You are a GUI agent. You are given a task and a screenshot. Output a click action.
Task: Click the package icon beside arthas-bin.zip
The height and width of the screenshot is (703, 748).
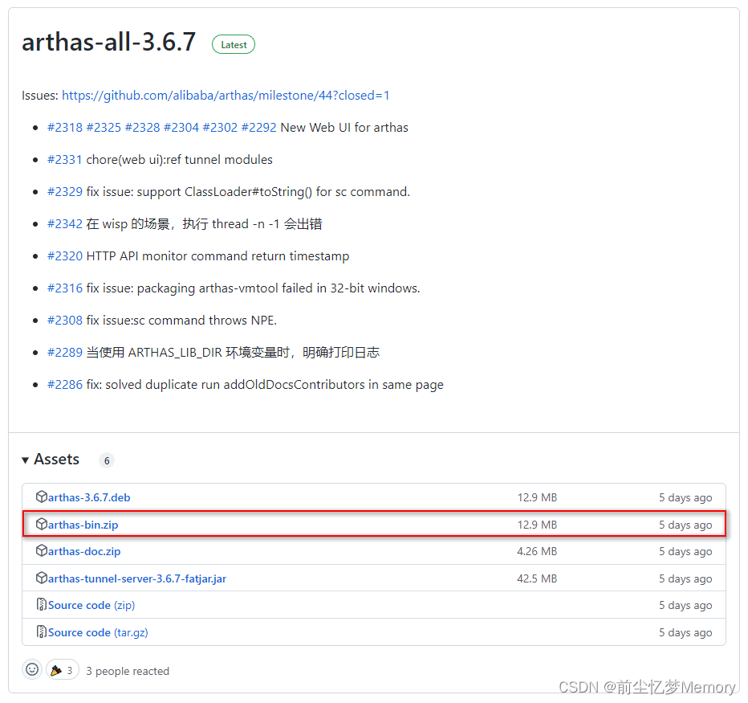(x=42, y=524)
